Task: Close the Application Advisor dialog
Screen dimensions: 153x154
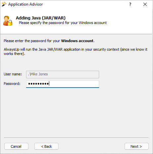Action: [x=145, y=4]
